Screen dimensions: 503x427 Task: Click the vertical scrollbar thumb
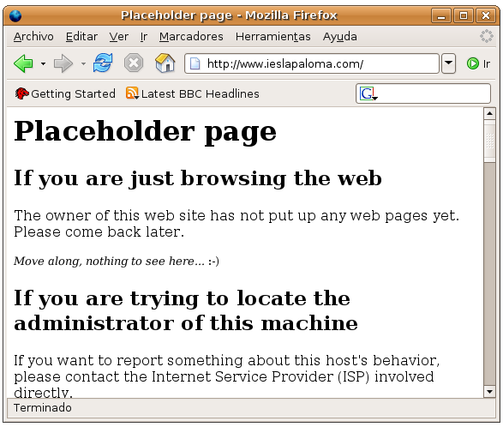click(489, 141)
